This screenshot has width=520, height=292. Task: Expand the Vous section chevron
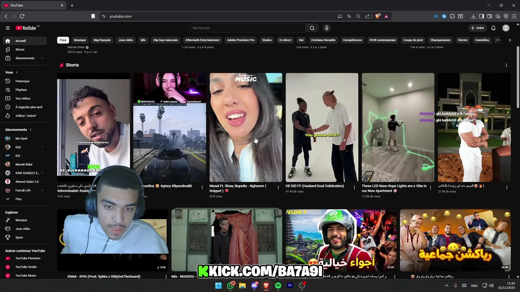click(17, 72)
